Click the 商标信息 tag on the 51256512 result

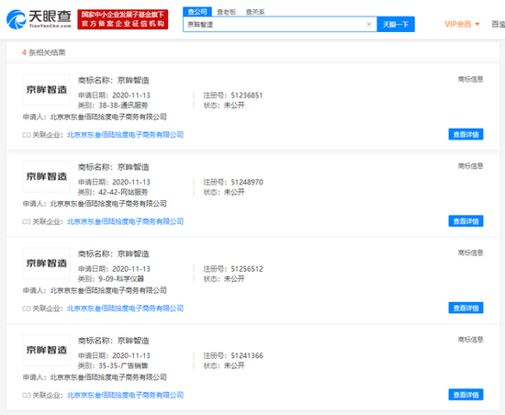coord(470,252)
